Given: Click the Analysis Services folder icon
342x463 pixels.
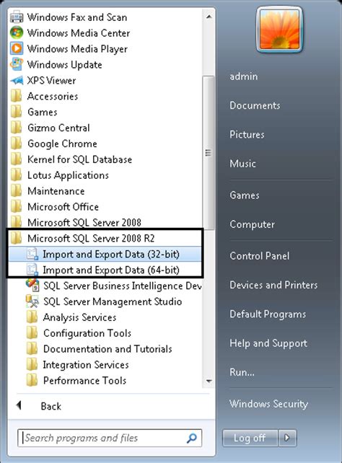Looking at the screenshot, I should click(32, 317).
